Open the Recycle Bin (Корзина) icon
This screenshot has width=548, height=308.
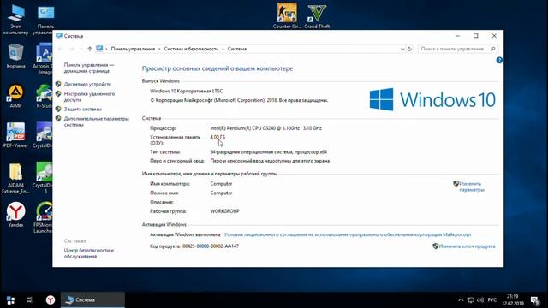pos(15,56)
